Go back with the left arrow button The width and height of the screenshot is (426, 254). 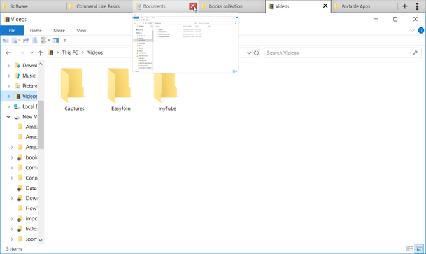point(8,53)
